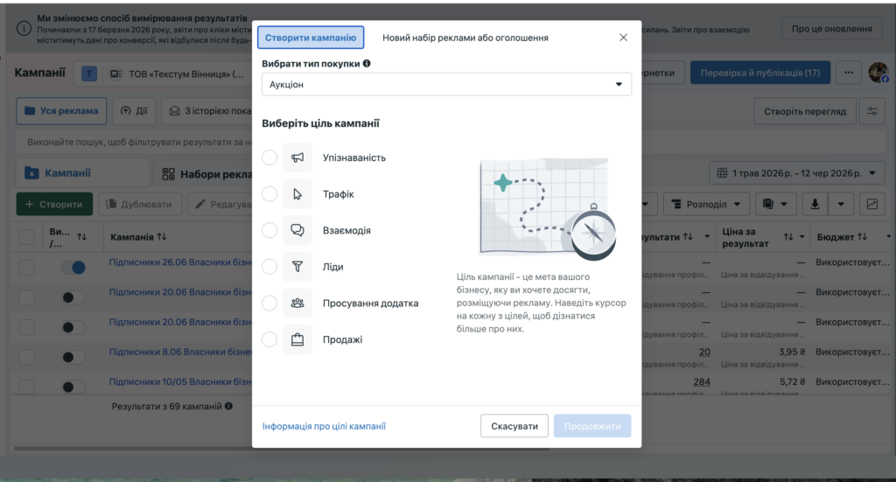896x482 pixels.
Task: Click the Скасувати button
Action: pos(514,426)
